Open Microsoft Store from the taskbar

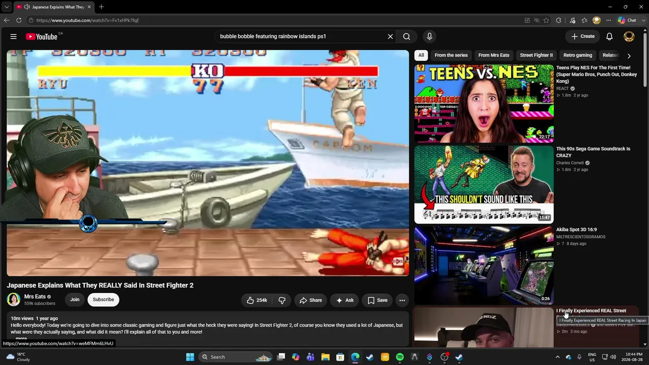(340, 357)
